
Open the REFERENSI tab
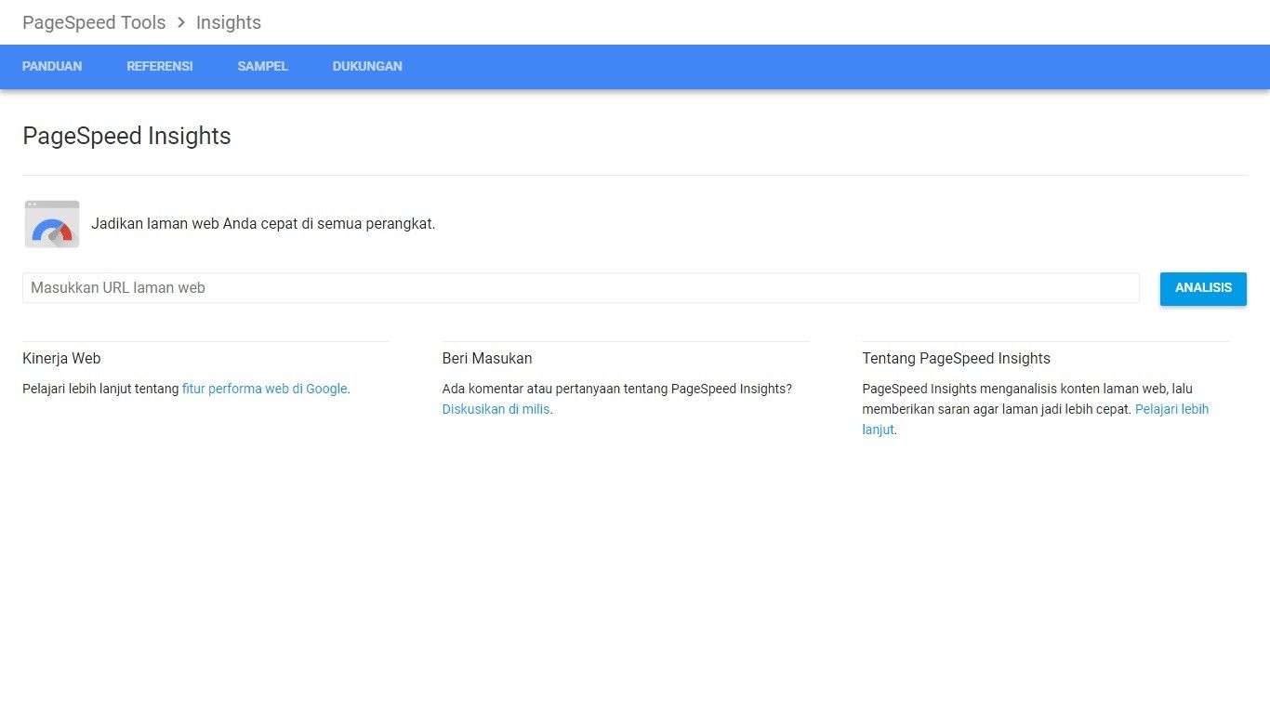point(160,66)
